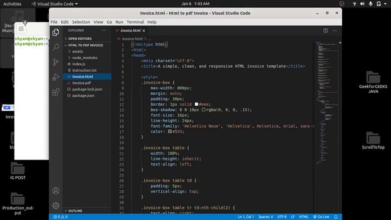The height and width of the screenshot is (220, 391).
Task: Open the Search view in activity bar
Action: 56,47
